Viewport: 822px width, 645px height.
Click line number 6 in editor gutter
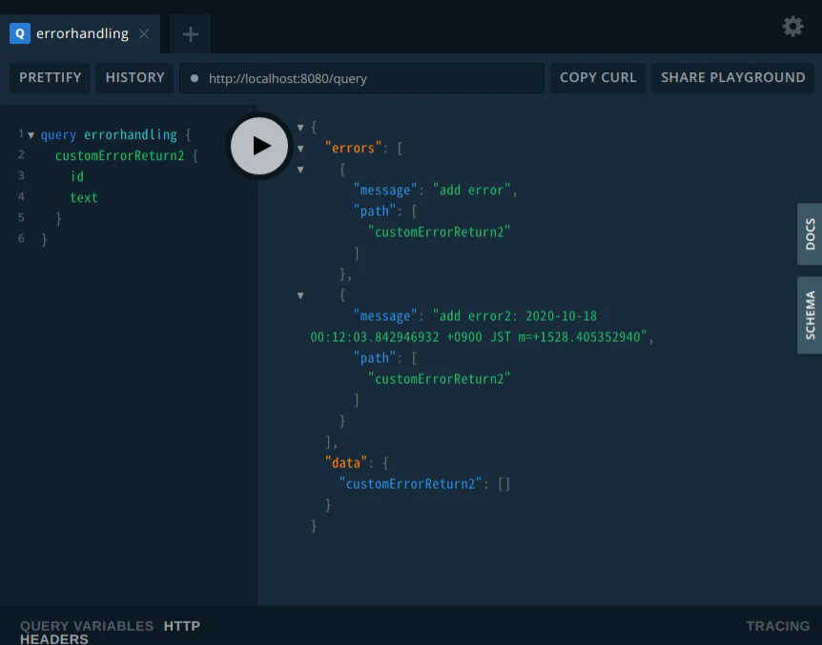point(21,238)
